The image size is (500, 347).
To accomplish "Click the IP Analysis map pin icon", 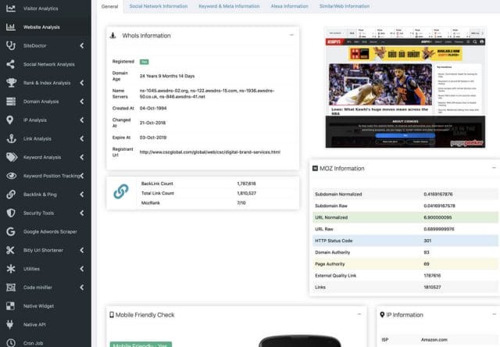I will (x=10, y=120).
